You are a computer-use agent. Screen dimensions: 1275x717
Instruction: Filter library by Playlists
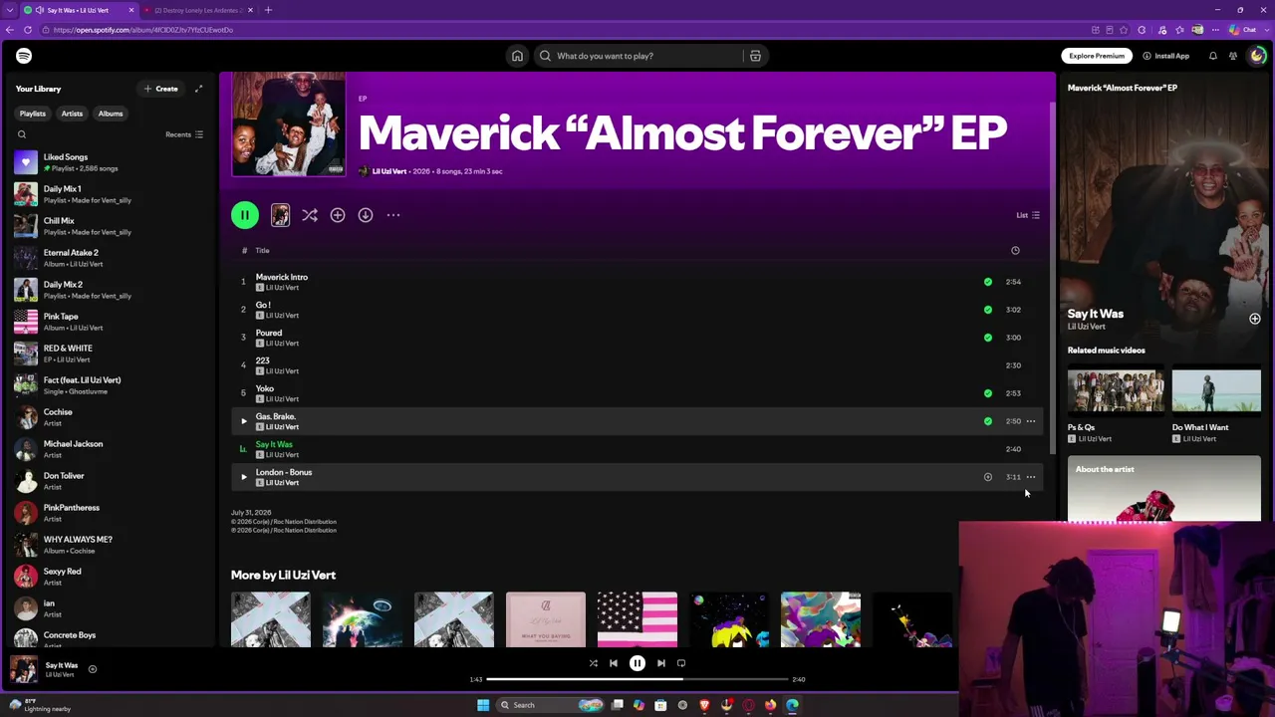click(x=33, y=114)
